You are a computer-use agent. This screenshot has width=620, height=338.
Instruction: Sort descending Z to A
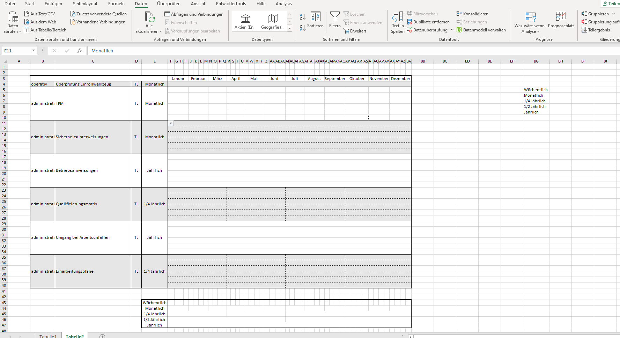[303, 28]
